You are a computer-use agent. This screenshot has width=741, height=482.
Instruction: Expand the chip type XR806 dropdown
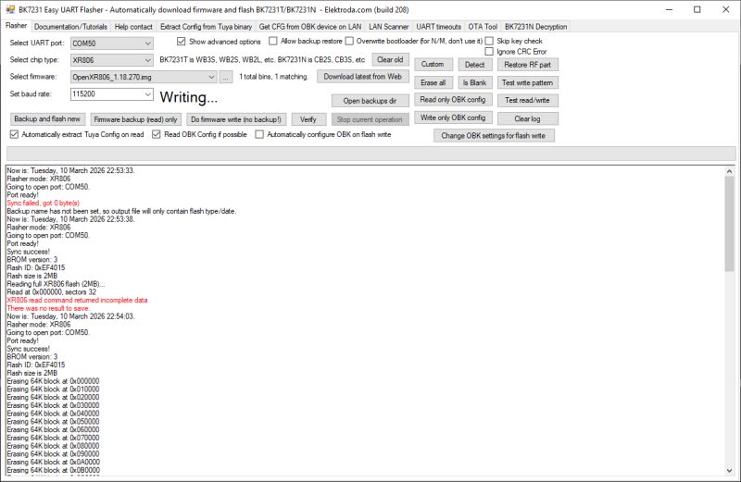pos(148,60)
